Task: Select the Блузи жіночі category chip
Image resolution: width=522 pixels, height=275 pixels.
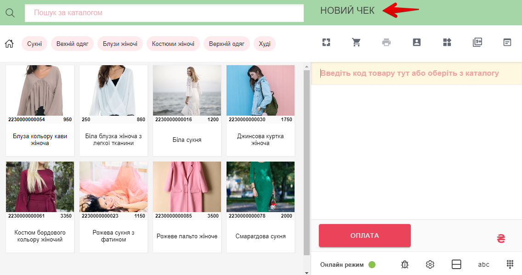Action: [120, 44]
